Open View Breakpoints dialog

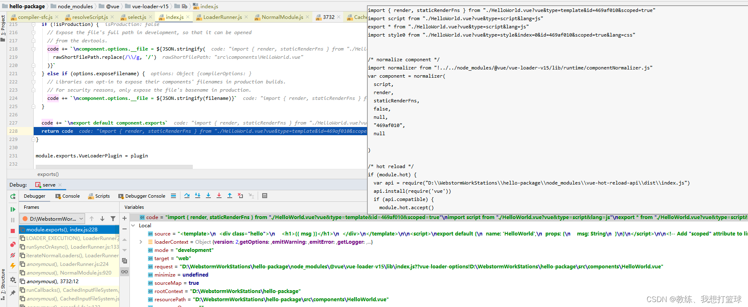point(13,245)
